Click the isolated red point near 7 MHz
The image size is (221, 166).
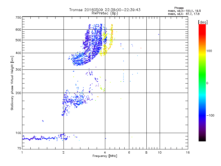141,48
